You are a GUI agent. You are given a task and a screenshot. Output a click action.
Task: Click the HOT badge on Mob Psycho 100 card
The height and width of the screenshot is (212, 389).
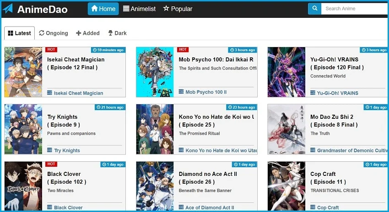point(183,49)
